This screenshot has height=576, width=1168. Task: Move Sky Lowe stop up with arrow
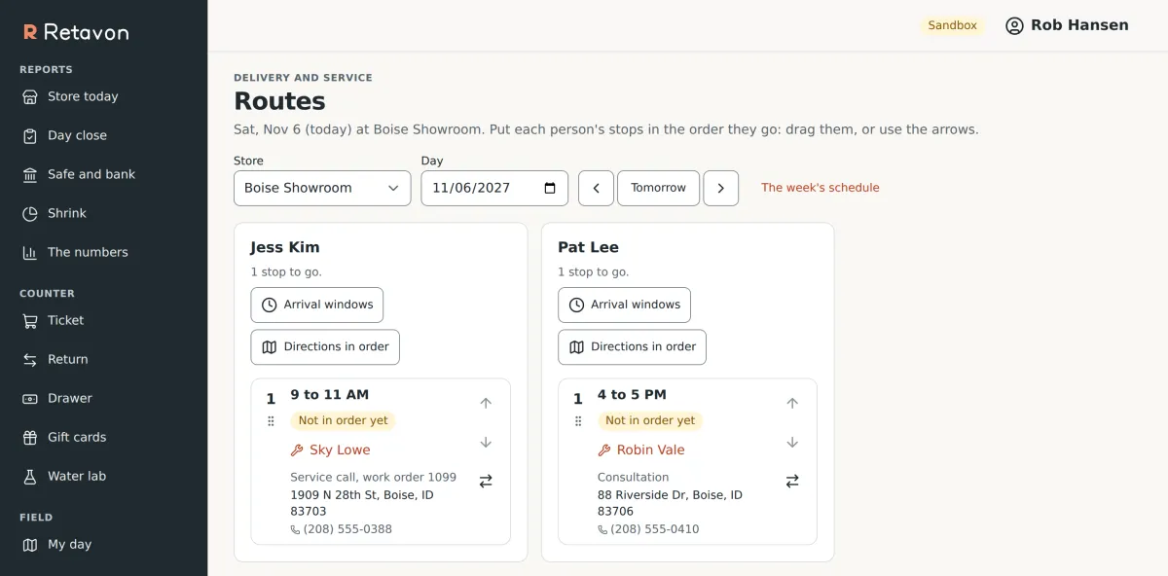pos(486,403)
